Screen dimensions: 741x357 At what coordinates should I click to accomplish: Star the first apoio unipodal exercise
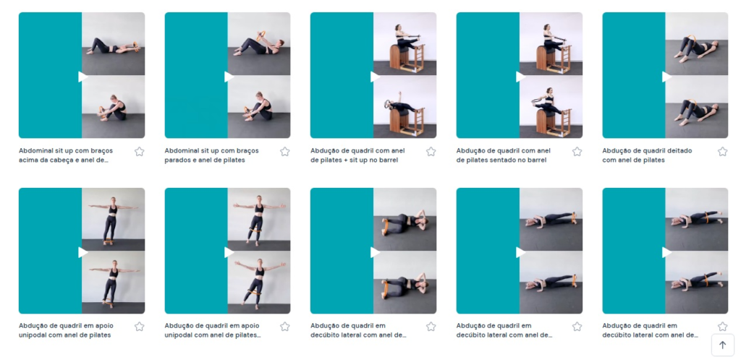point(139,327)
